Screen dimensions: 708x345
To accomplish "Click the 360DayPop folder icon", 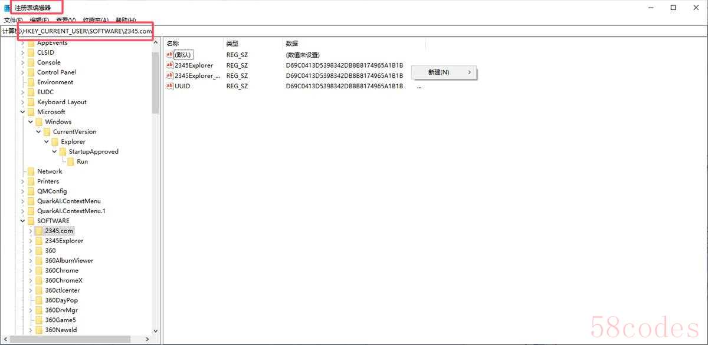I will pyautogui.click(x=39, y=300).
